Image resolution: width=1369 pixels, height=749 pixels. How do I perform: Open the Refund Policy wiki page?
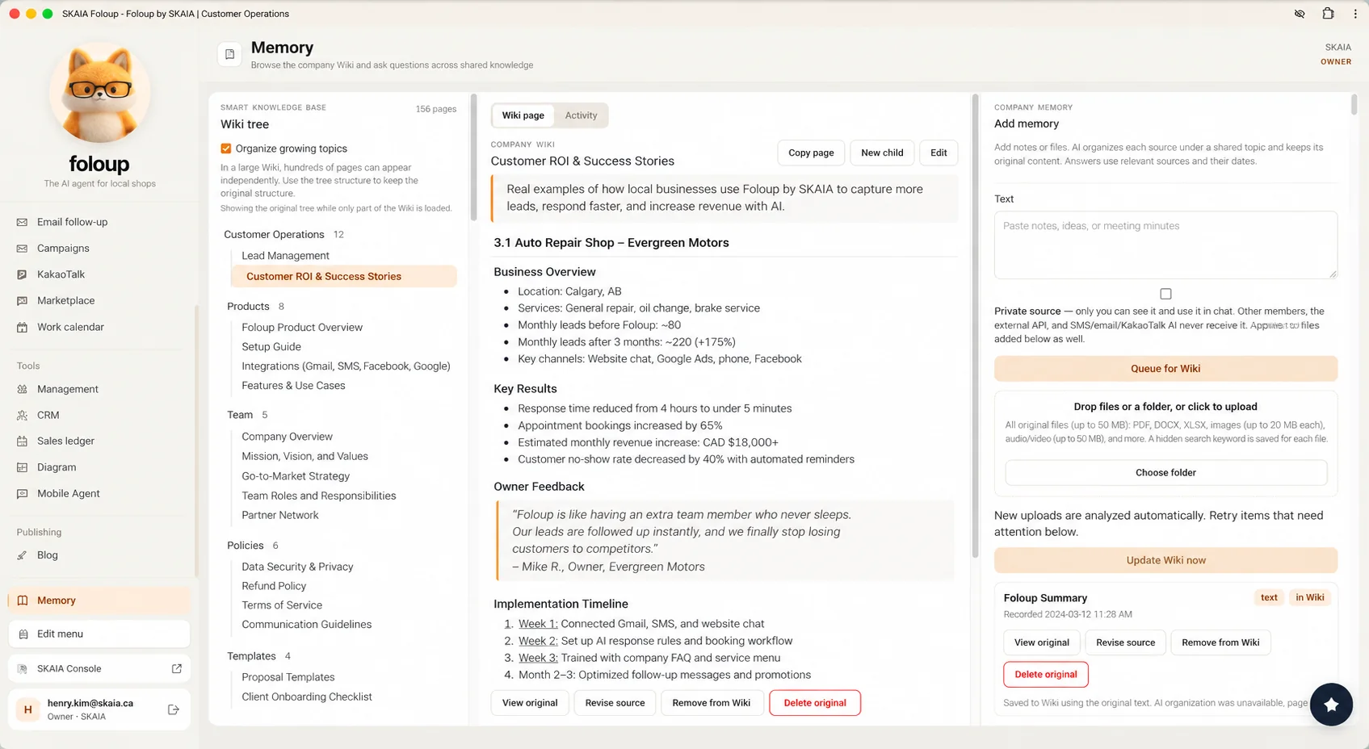(x=274, y=586)
